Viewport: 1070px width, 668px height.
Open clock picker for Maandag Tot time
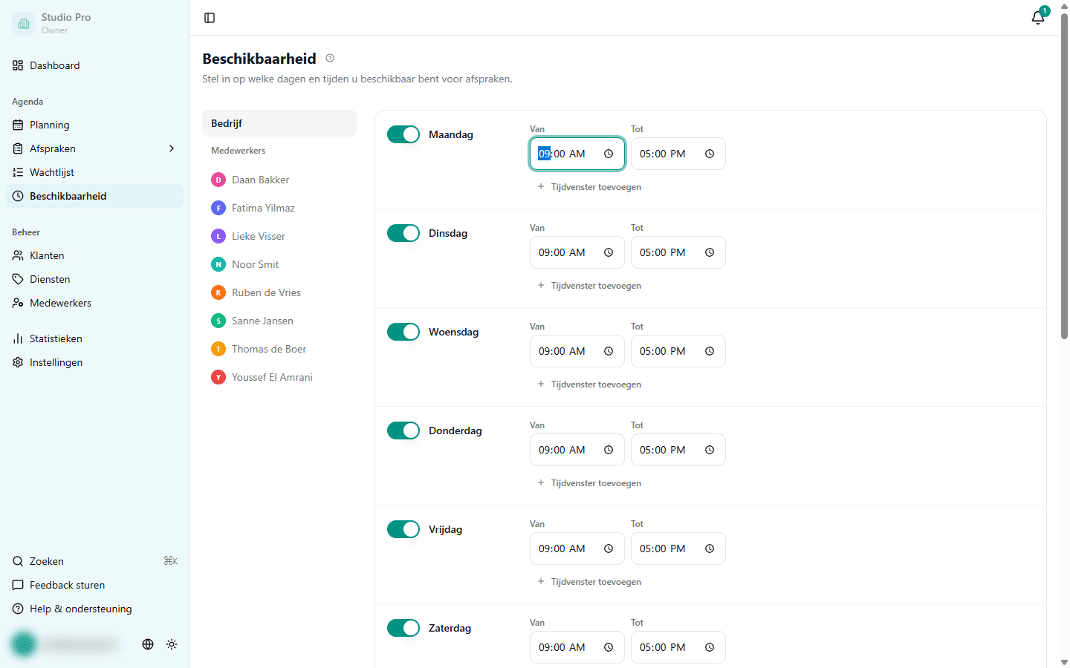[710, 154]
